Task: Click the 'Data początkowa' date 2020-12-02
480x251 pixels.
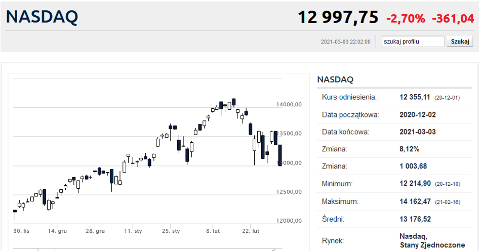Action: (418, 114)
